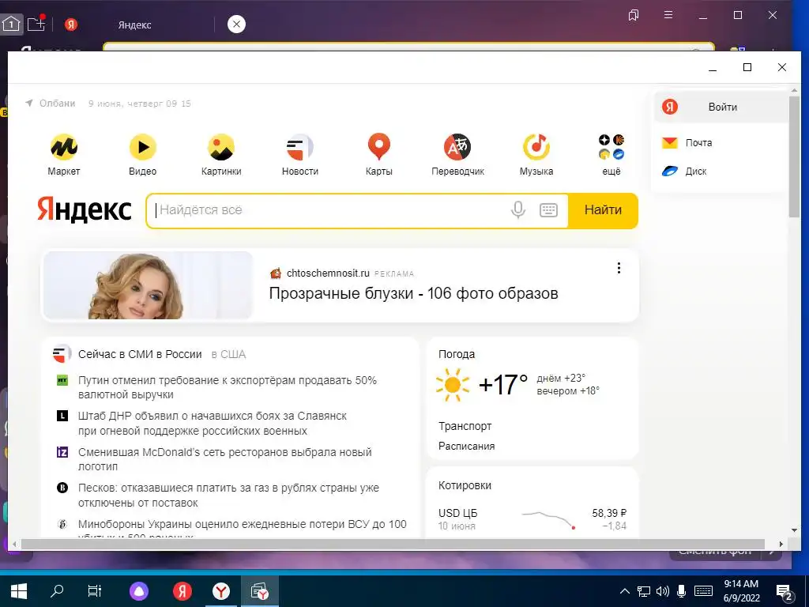Open the Музыка music service

click(x=536, y=154)
